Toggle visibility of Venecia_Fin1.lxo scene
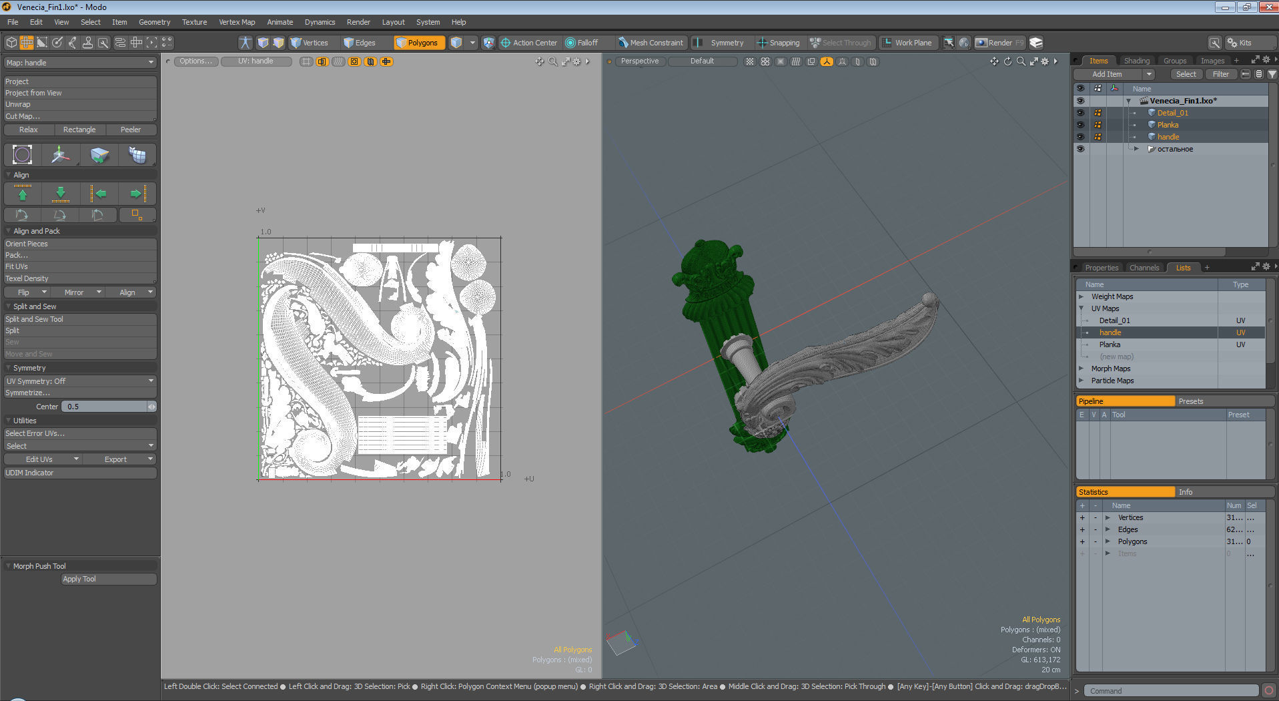 [x=1080, y=101]
